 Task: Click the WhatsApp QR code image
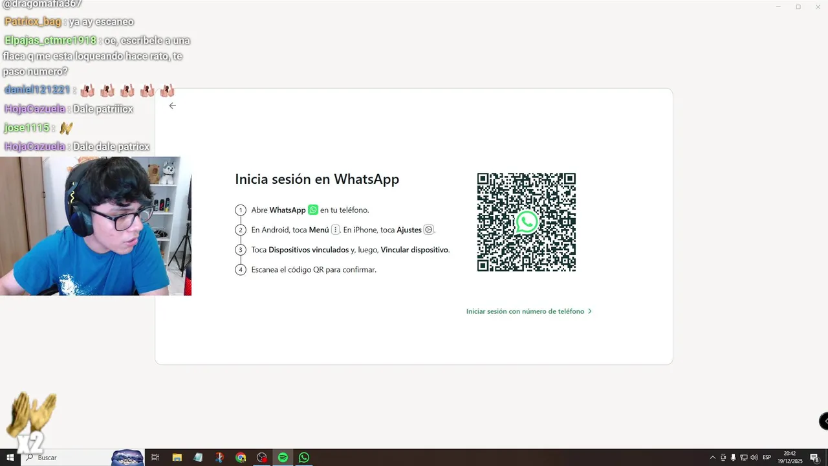click(527, 222)
